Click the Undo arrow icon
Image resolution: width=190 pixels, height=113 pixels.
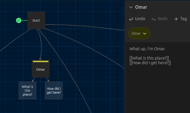pos(131,19)
